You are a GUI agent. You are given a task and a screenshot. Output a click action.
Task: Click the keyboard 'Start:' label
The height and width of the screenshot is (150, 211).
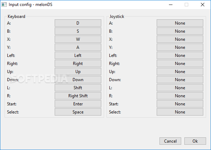click(x=12, y=104)
